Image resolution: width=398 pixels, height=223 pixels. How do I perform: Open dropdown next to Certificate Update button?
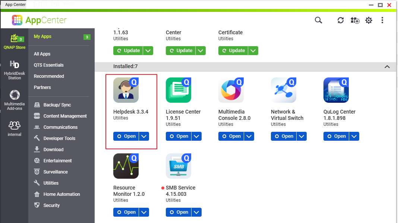[253, 51]
